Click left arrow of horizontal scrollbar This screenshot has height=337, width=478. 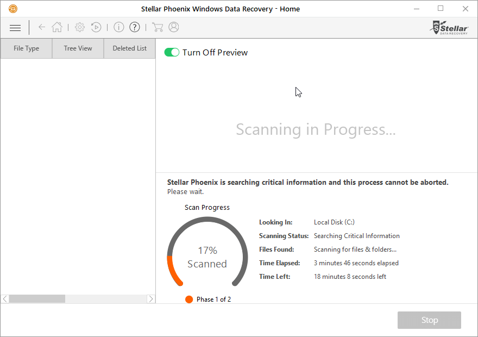point(5,299)
